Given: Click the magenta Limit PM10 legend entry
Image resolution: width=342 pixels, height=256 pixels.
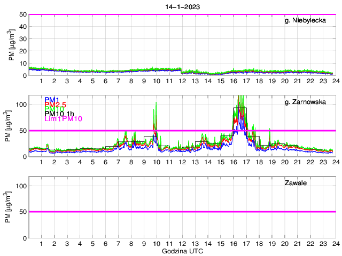Looking at the screenshot, I should coord(64,118).
